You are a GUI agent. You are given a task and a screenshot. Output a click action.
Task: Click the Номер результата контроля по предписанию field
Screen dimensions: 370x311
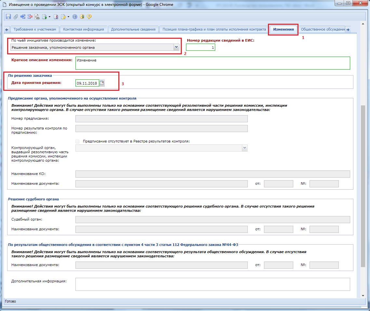pos(161,128)
